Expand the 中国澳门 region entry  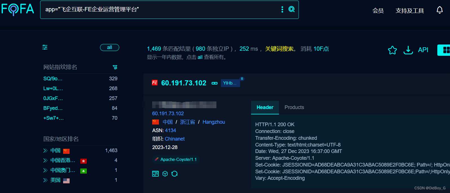click(45, 170)
